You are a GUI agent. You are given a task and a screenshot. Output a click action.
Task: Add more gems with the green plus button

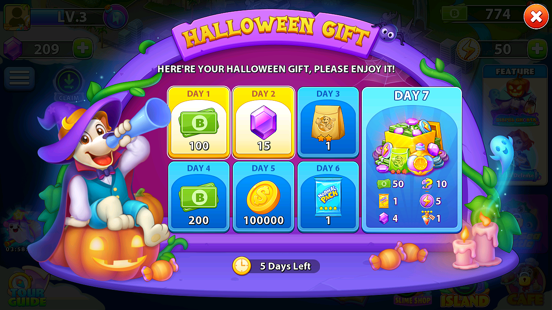[83, 49]
